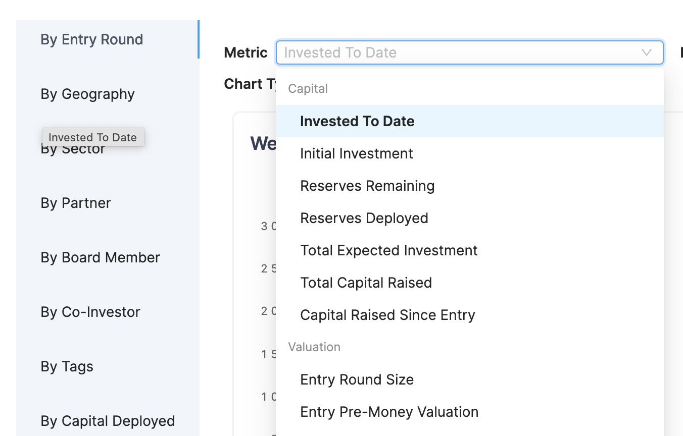Choose Total Expected Investment metric
The width and height of the screenshot is (683, 436).
pos(389,250)
